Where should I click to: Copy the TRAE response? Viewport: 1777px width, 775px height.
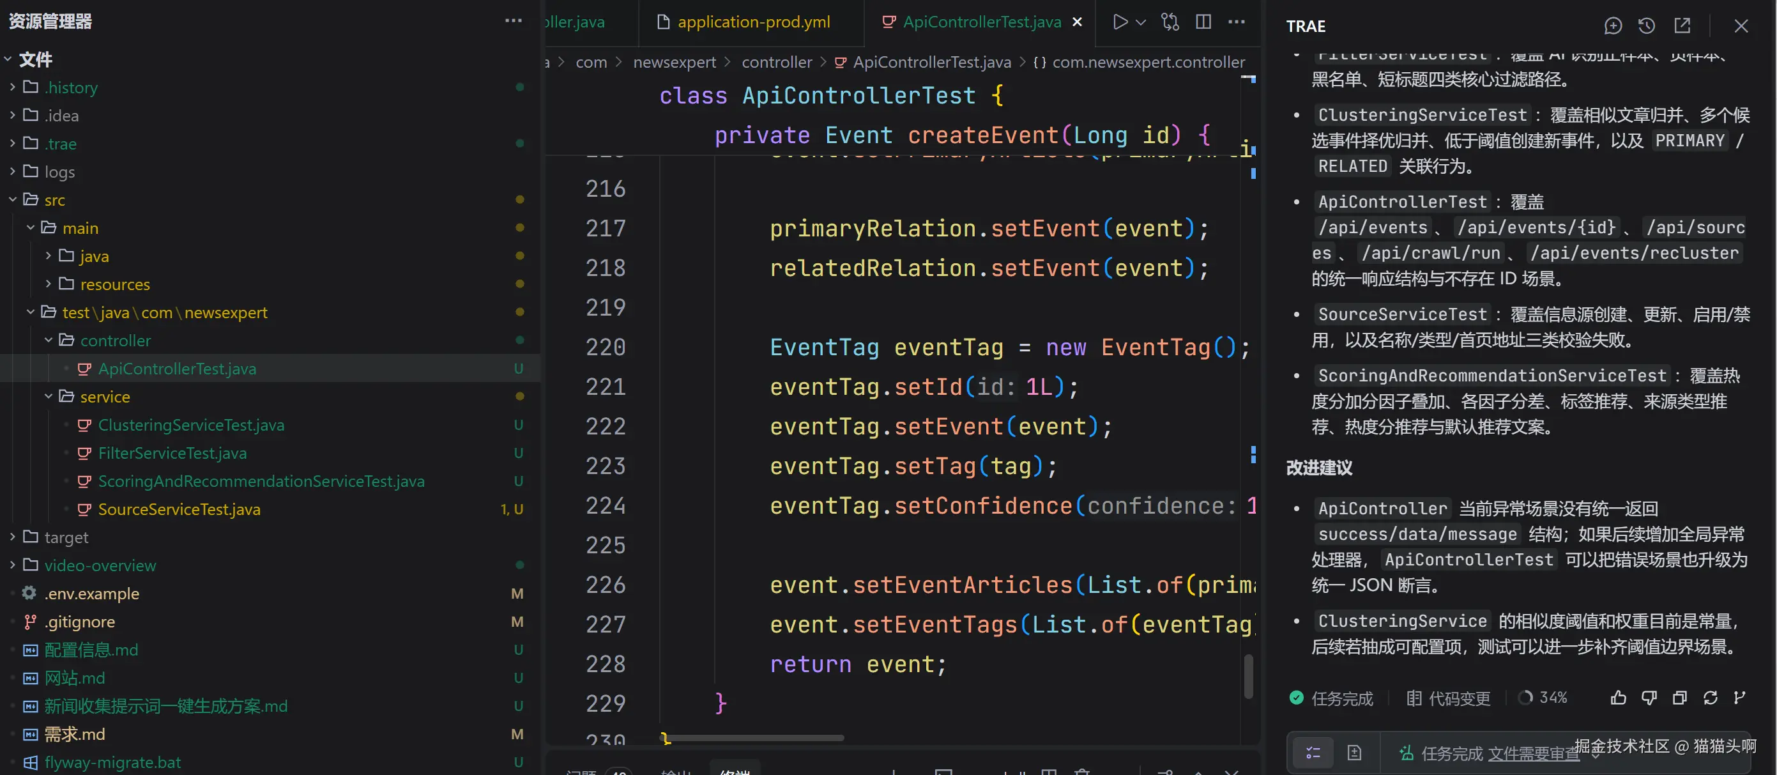(x=1680, y=698)
